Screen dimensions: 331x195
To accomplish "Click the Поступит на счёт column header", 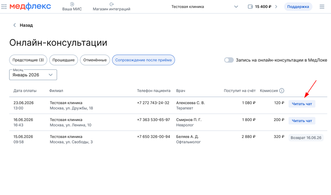I will [x=240, y=90].
